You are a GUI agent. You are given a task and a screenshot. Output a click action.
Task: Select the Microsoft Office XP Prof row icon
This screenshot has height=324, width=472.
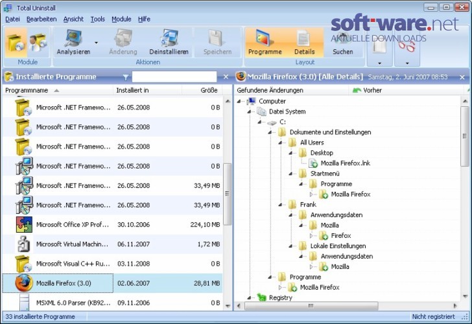tap(24, 224)
